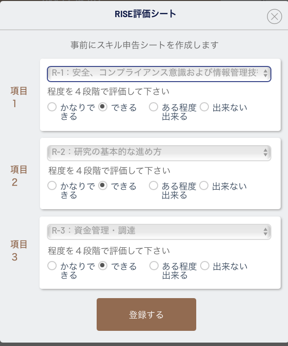Select できる for 項目2

103,186
